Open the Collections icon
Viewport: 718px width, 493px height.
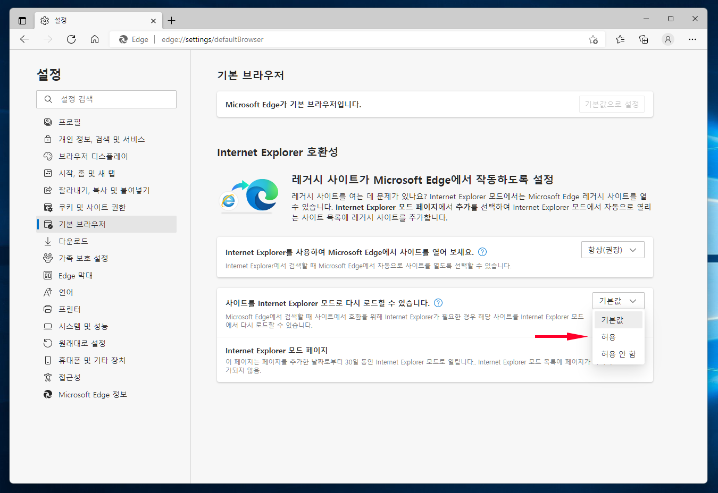(644, 39)
